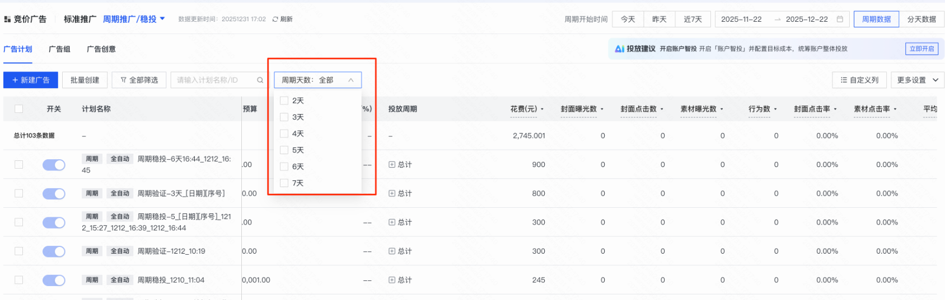Image resolution: width=945 pixels, height=300 pixels.
Task: Click plan name 周期验证-1212_10:19
Action: click(171, 251)
